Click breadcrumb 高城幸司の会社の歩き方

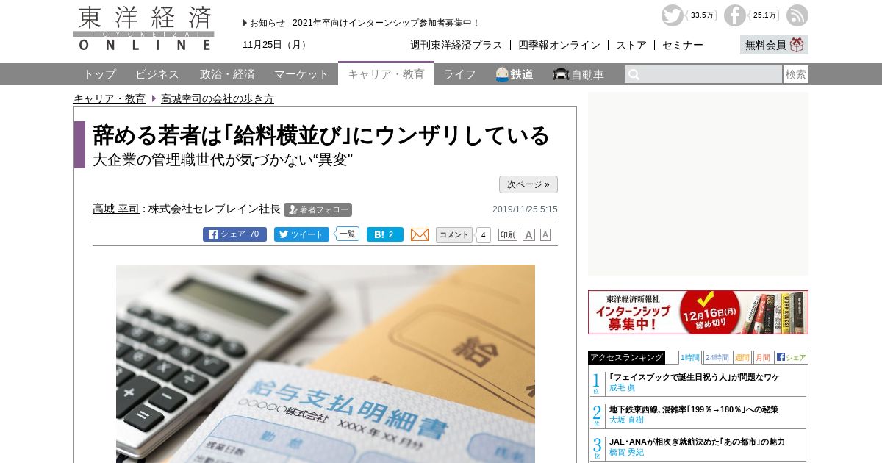218,98
